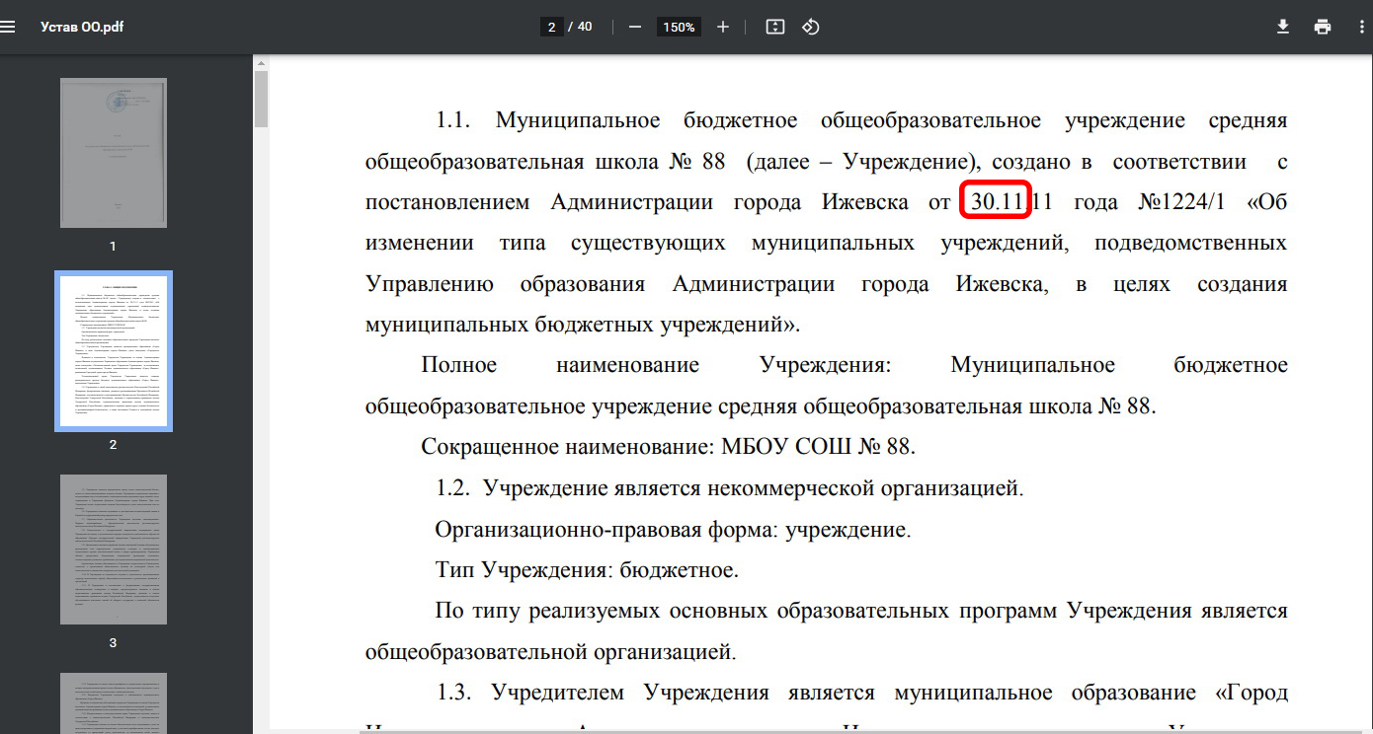
Task: Zoom out with the minus button
Action: pyautogui.click(x=635, y=27)
